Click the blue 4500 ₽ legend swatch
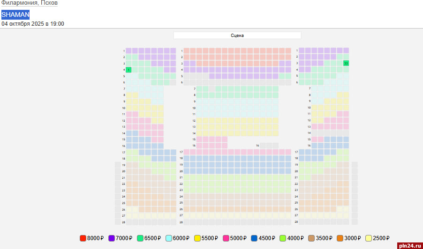The height and width of the screenshot is (249, 423). (254, 238)
